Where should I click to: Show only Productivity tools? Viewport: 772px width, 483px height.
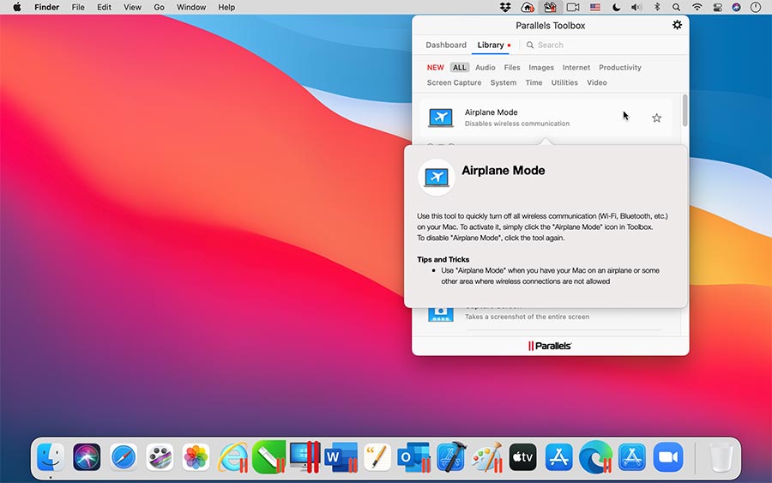[619, 67]
